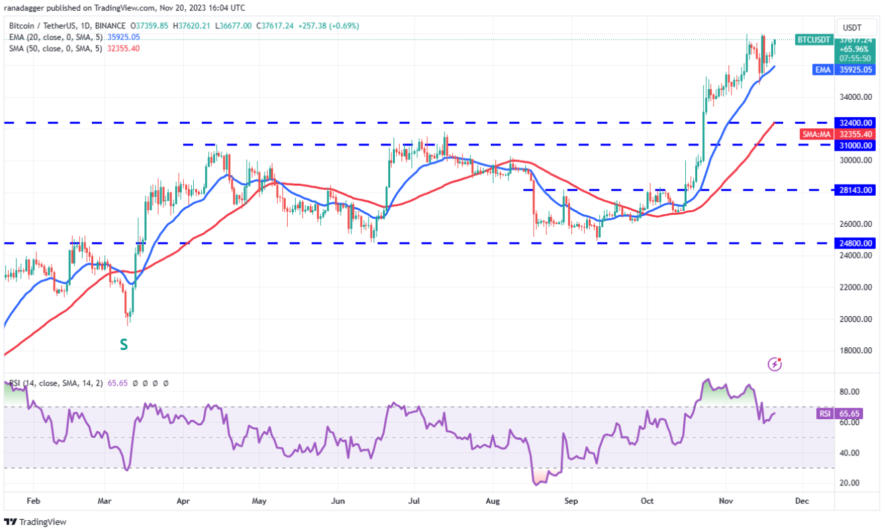Click the 34000.00 price axis tick

(855, 97)
